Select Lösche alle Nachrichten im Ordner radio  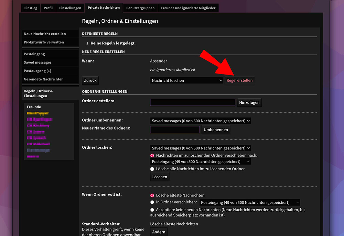click(x=152, y=169)
